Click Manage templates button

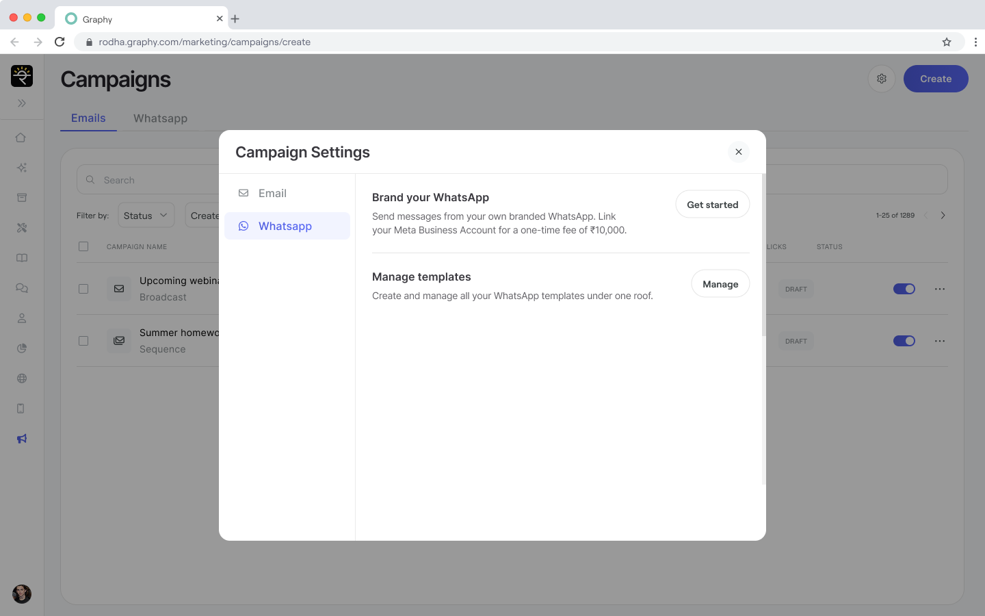[x=720, y=284]
